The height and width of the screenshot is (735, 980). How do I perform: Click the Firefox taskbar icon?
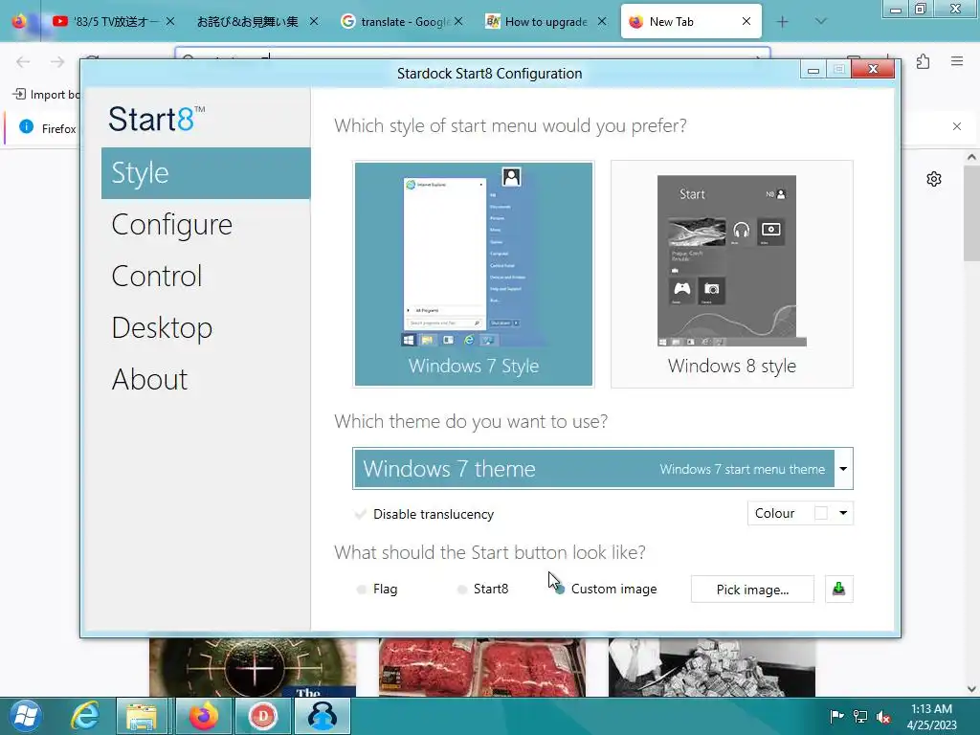point(204,716)
